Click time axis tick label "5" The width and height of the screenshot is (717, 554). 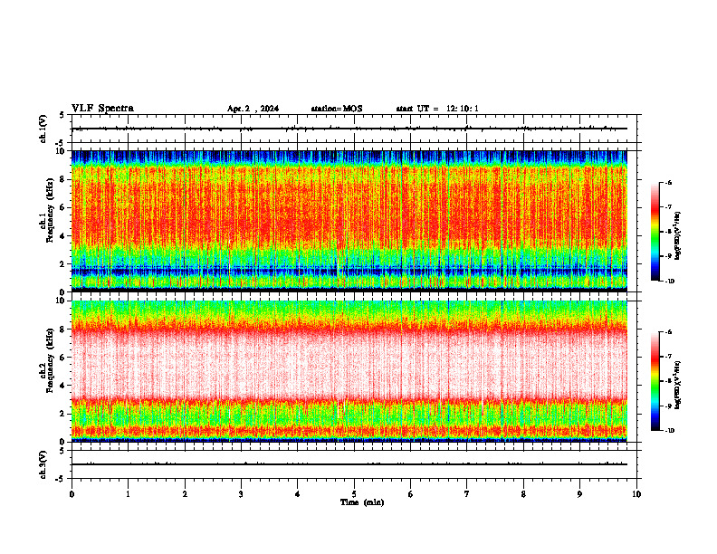(354, 494)
